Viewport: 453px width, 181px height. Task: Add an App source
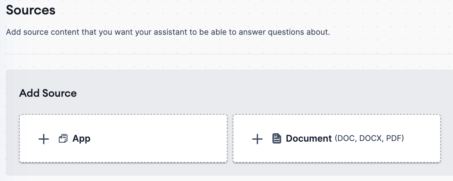[x=123, y=138]
